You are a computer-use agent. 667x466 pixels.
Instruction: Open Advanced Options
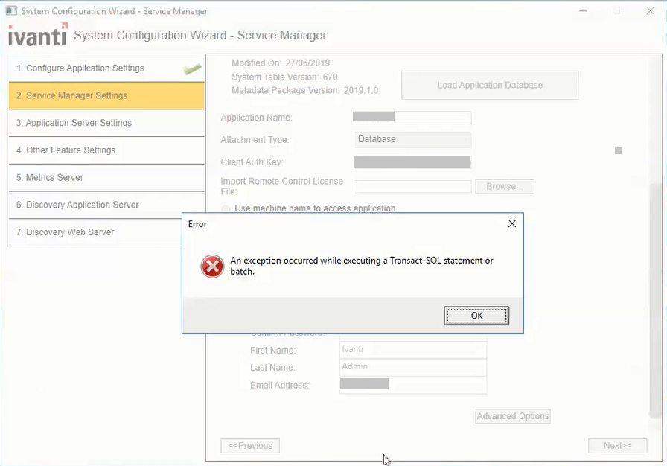513,416
